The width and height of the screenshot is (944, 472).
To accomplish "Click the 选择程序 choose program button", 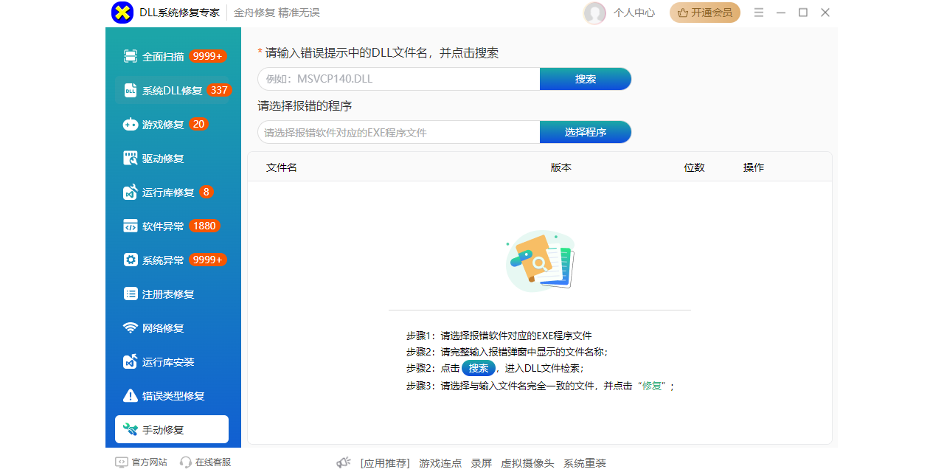I will click(586, 133).
